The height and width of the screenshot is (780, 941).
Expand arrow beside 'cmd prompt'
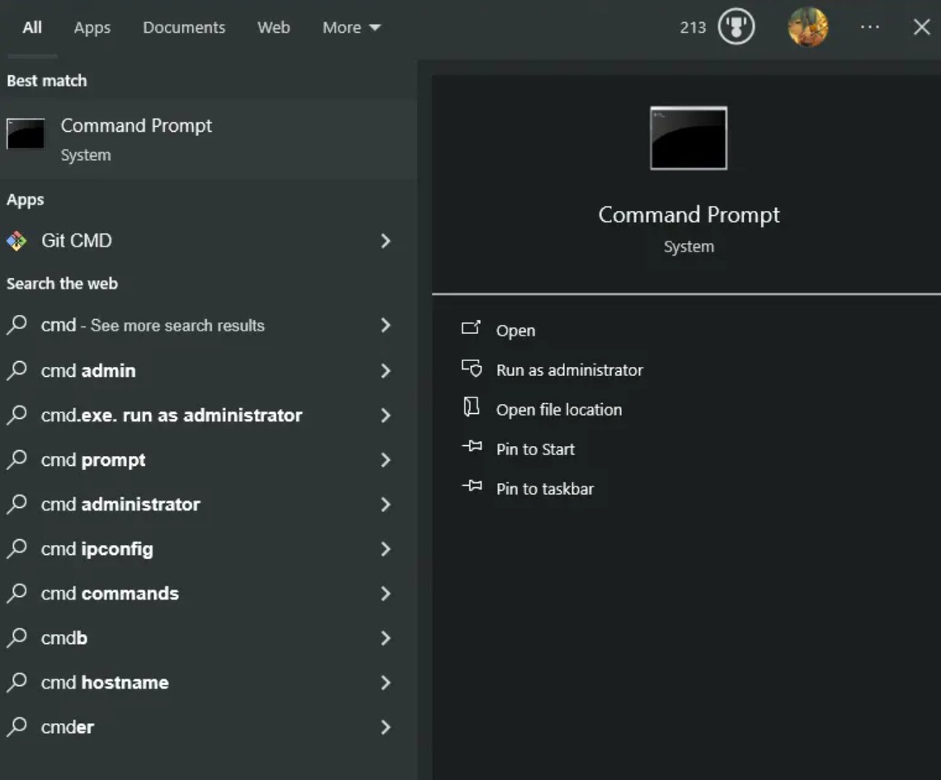coord(385,460)
